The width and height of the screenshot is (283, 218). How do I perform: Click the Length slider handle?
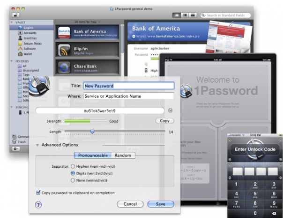click(92, 132)
